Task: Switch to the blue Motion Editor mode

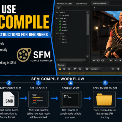Action: pos(64,69)
